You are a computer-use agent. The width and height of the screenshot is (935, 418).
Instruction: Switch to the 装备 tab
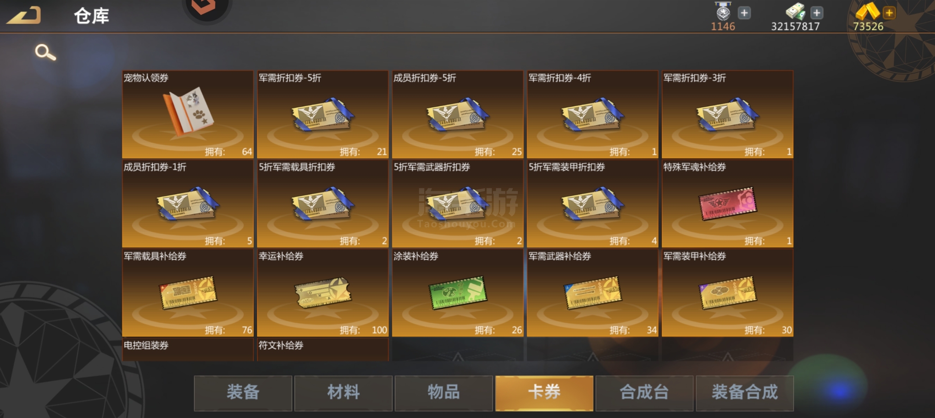[243, 393]
